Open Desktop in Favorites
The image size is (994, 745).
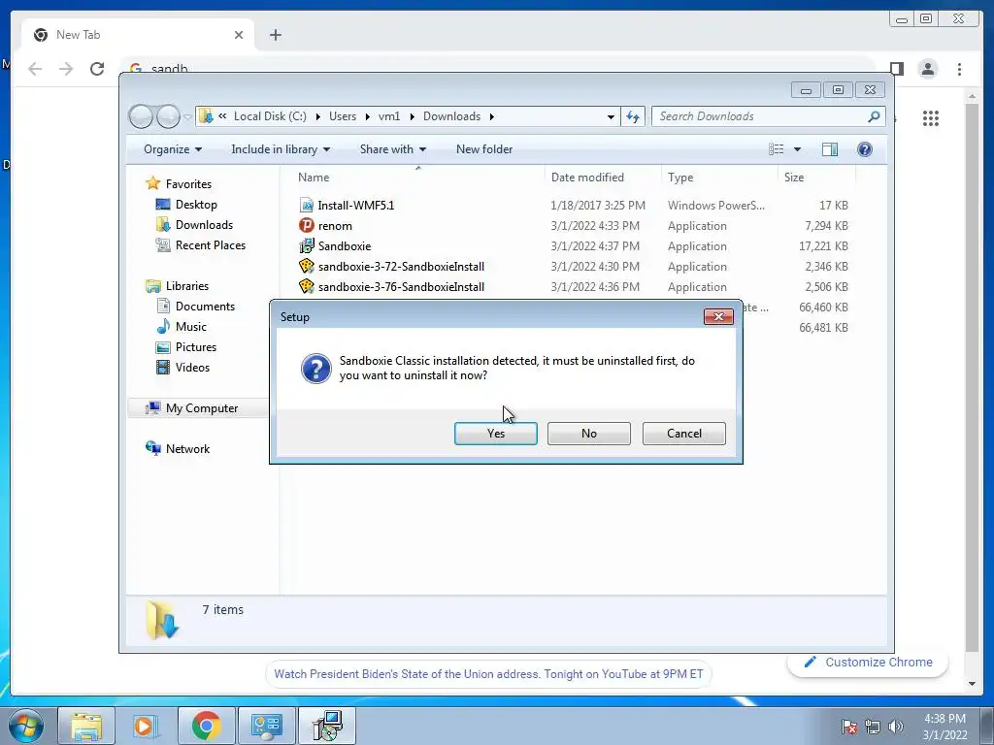coord(196,205)
